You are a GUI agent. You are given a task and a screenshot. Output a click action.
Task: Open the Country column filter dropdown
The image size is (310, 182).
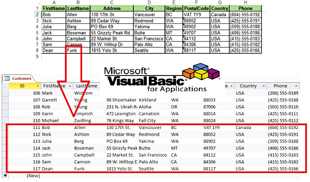(264, 86)
